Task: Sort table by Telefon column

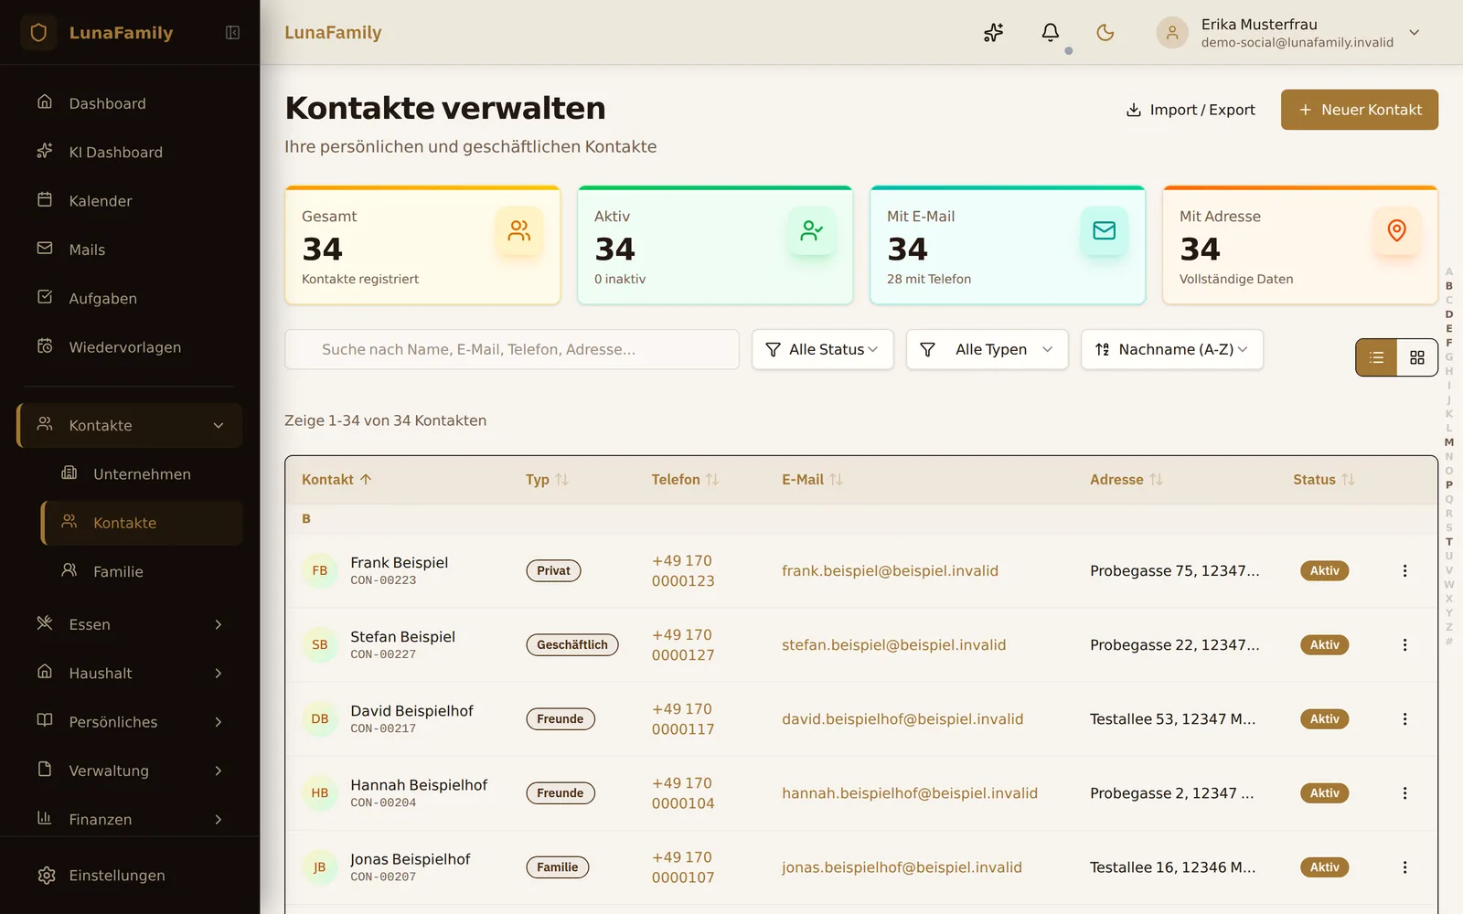Action: tap(685, 480)
